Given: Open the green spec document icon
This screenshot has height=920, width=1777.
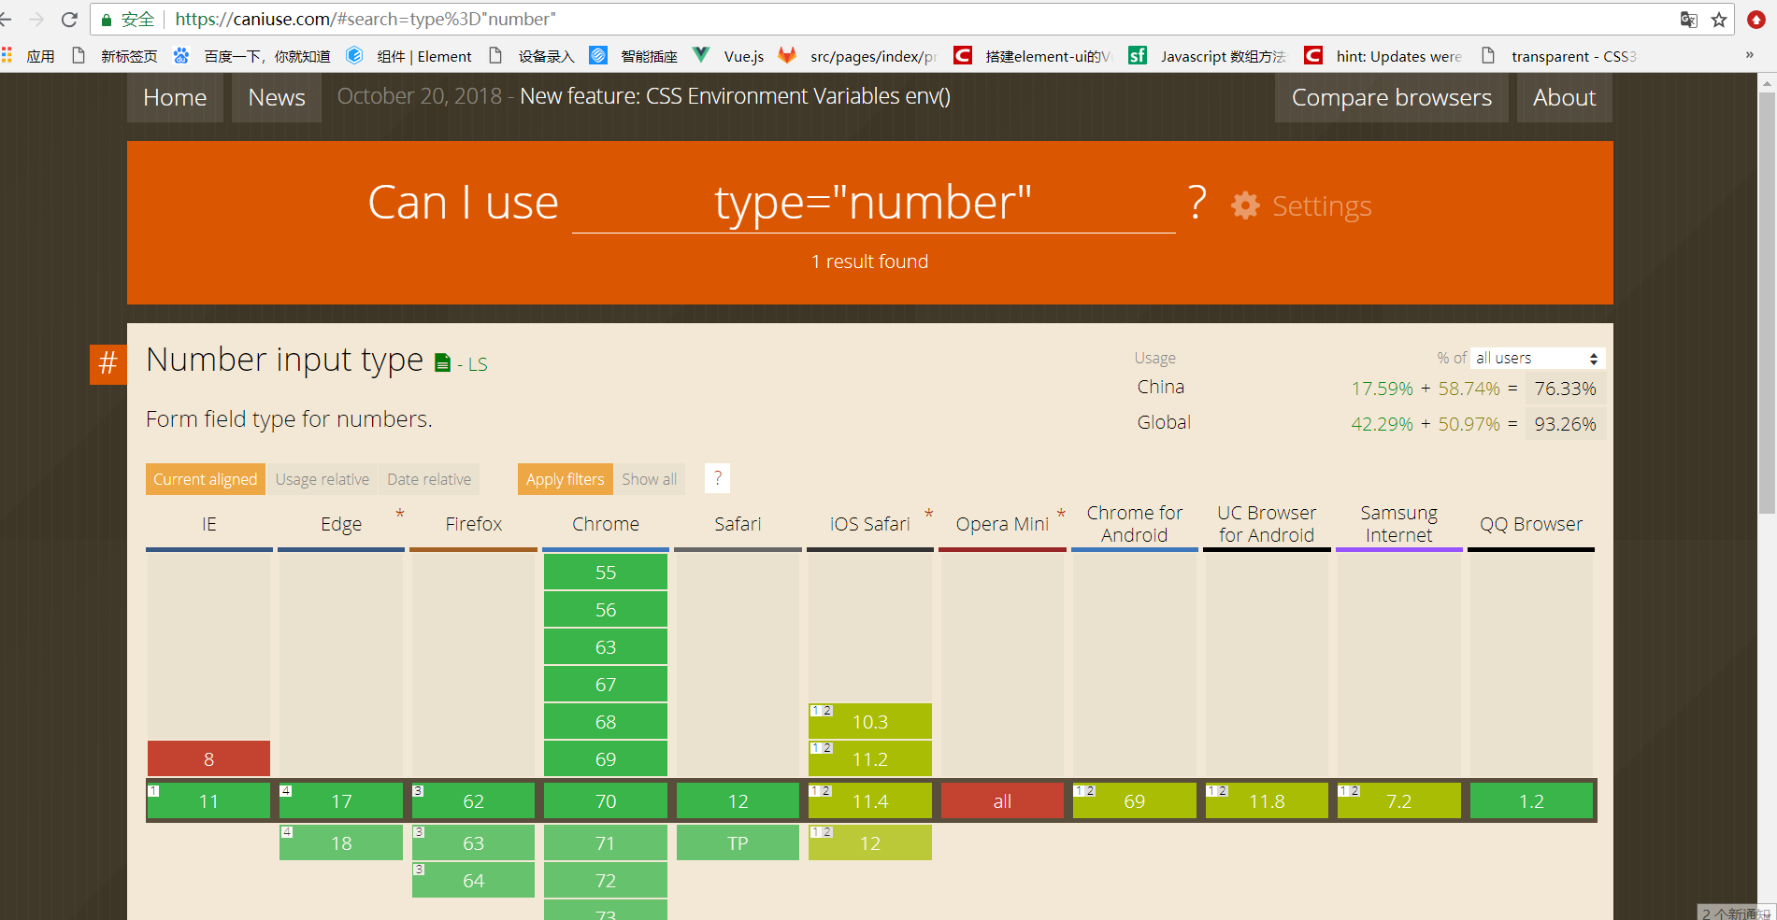Looking at the screenshot, I should point(443,362).
